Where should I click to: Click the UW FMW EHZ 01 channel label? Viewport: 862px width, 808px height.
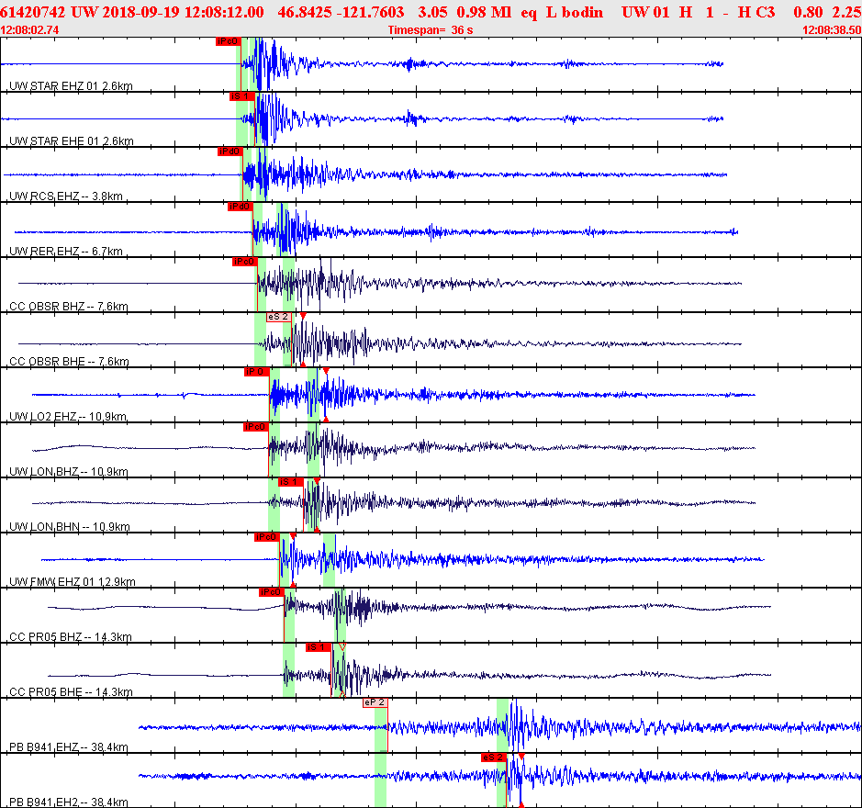72,582
